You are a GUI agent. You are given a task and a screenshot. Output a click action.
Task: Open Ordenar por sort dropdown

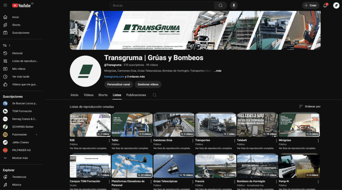tap(310, 106)
